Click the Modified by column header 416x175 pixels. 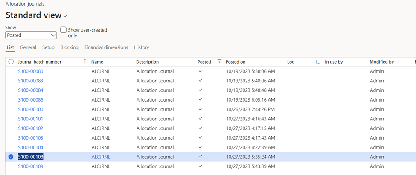click(x=382, y=62)
